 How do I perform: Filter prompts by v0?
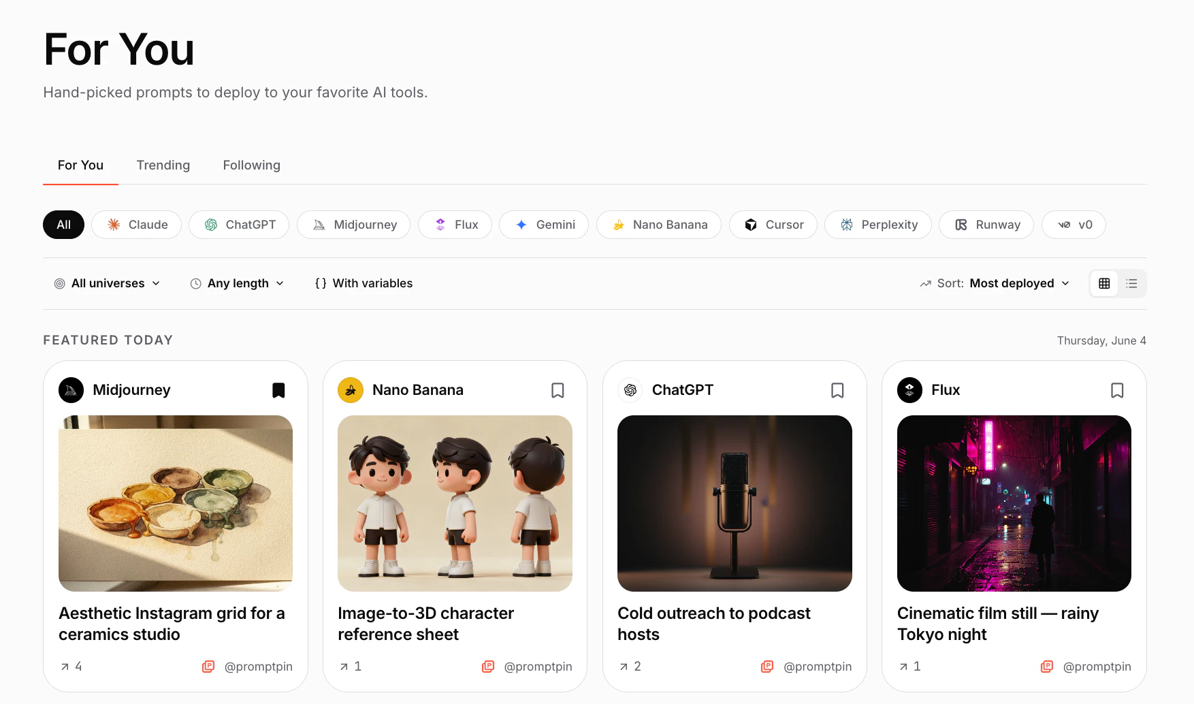pos(1074,225)
